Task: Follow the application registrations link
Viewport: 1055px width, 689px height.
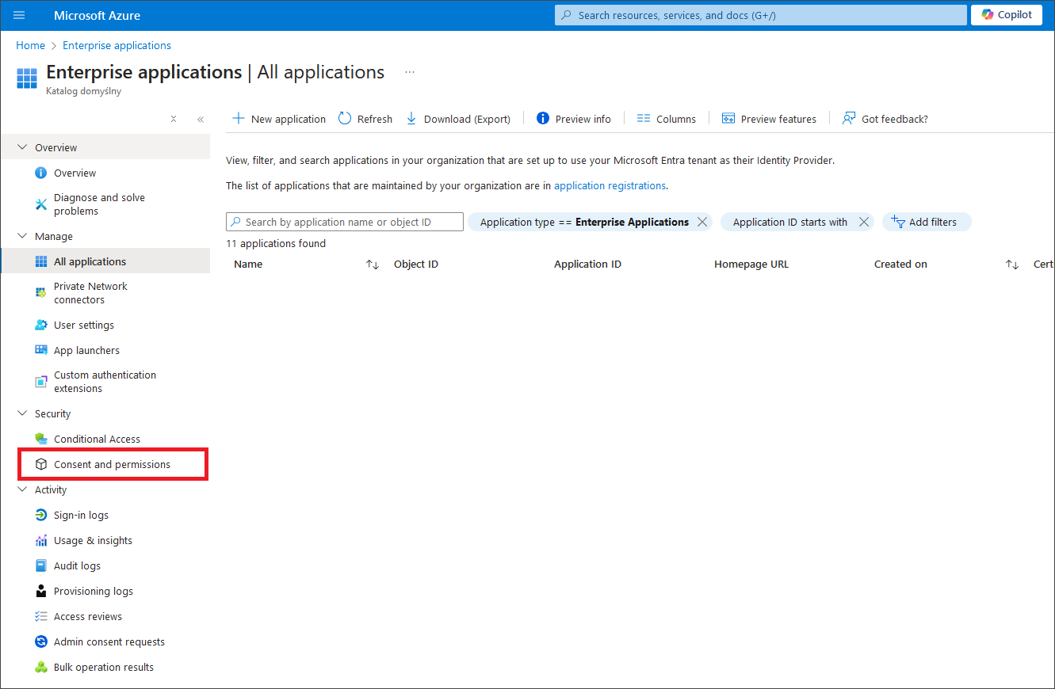Action: pos(610,185)
